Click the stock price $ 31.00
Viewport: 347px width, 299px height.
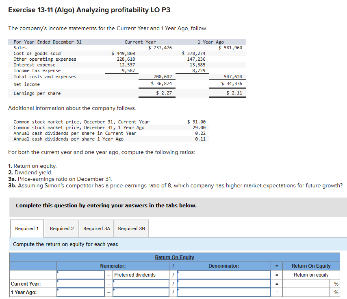coord(196,122)
